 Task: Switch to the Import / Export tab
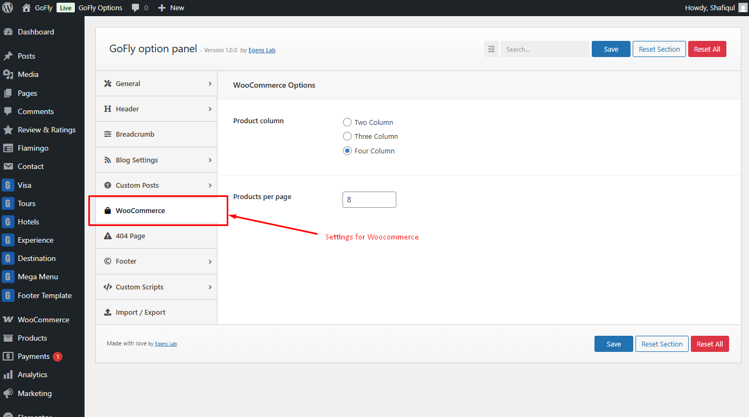coord(157,312)
